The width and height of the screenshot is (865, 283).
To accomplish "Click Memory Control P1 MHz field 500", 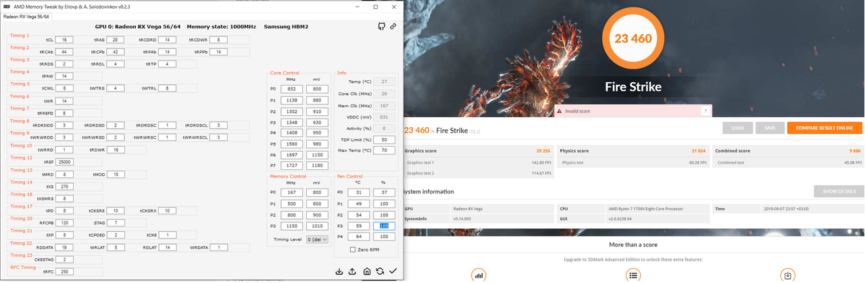I will tap(291, 203).
